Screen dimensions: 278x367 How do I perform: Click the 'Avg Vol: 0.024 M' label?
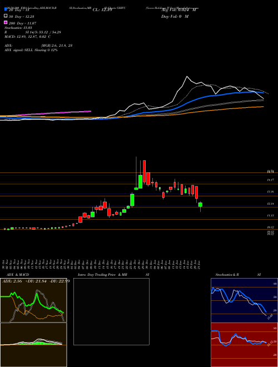pos(178,10)
